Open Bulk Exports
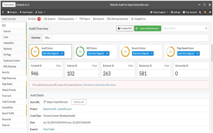 coord(99,19)
